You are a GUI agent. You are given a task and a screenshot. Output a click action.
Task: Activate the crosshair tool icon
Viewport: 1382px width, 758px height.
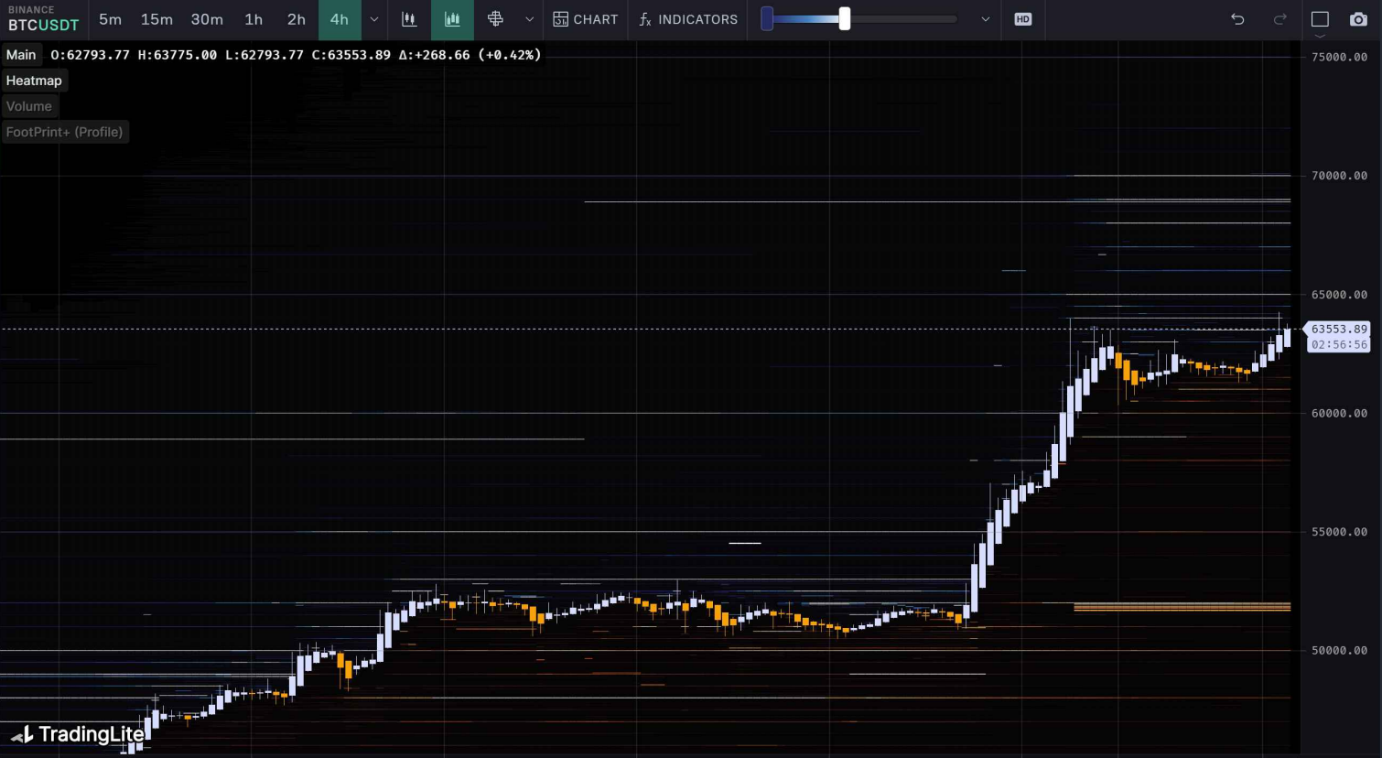point(495,19)
